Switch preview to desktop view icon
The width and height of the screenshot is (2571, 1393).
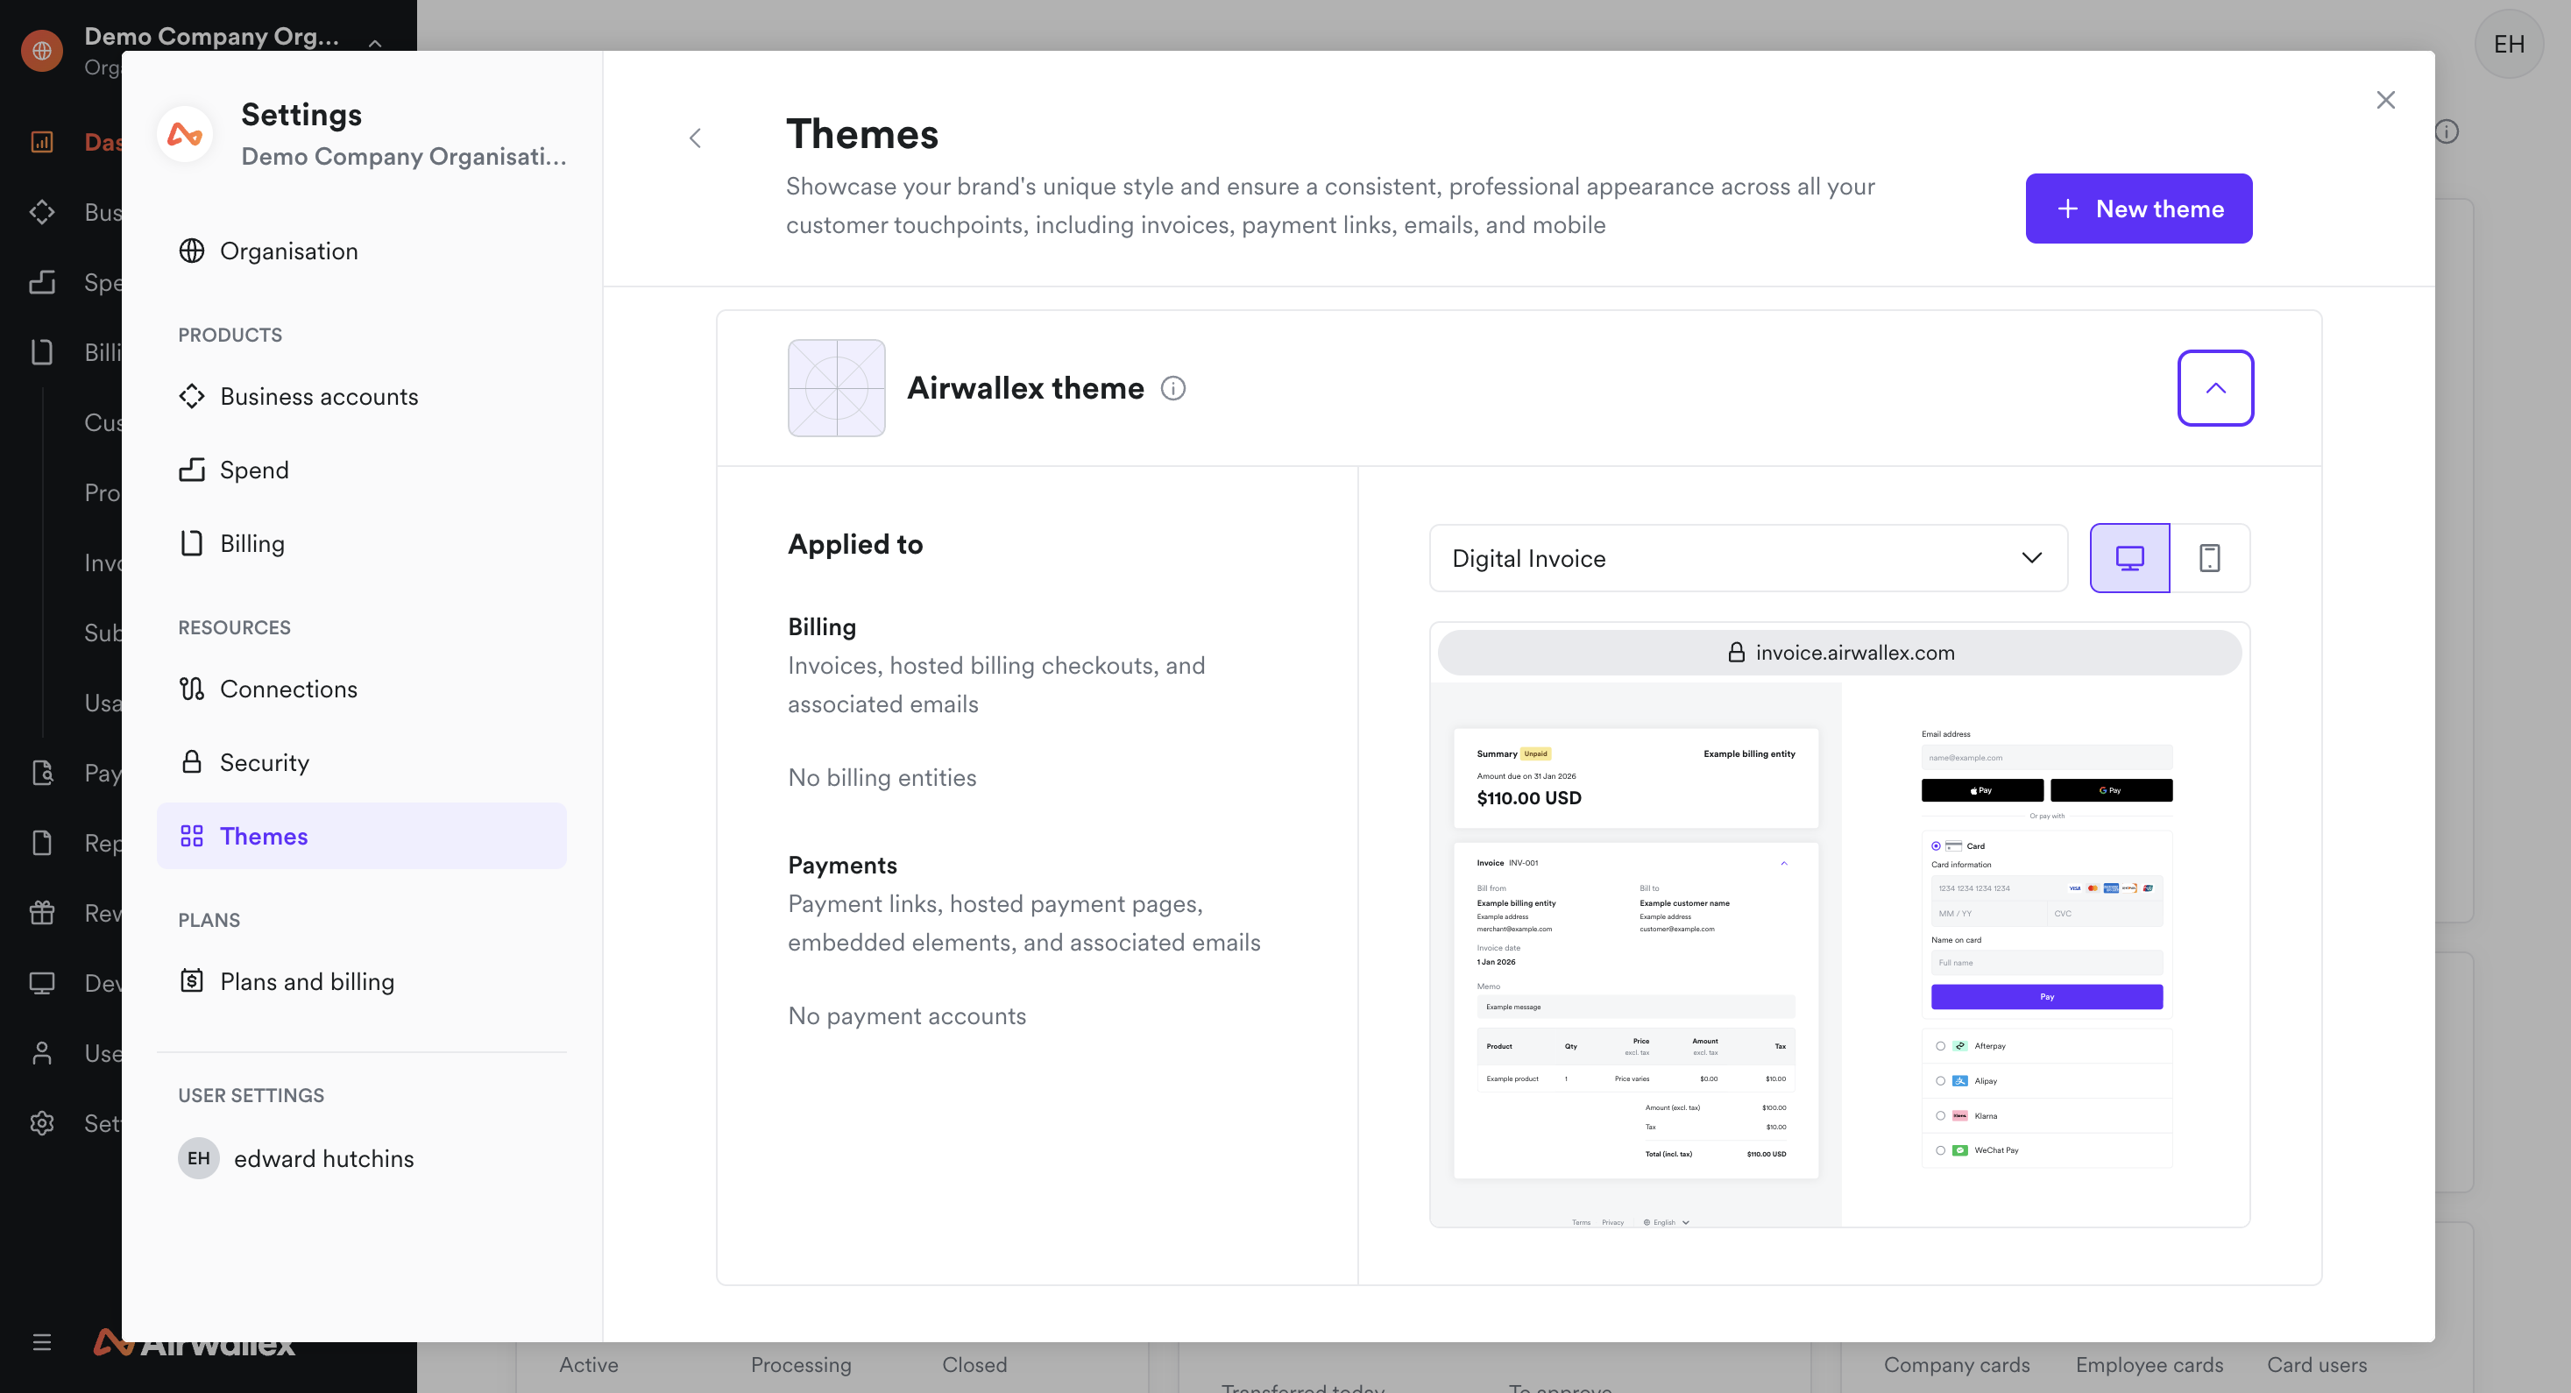pyautogui.click(x=2130, y=558)
